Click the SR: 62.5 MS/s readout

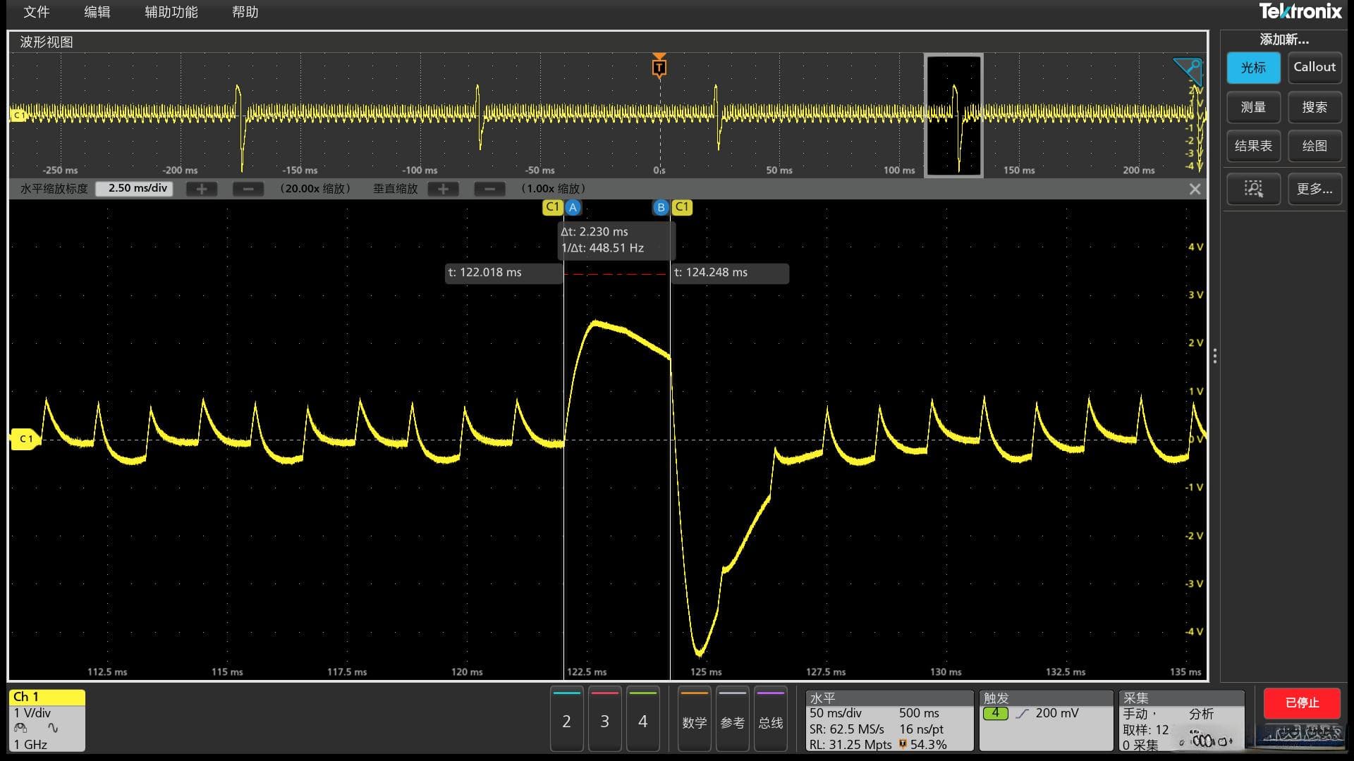pyautogui.click(x=846, y=729)
